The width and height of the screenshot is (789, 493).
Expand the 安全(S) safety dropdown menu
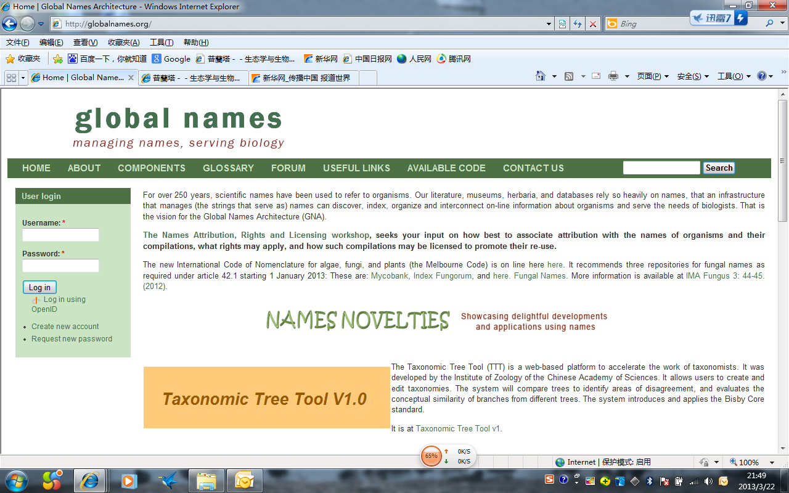tap(693, 76)
